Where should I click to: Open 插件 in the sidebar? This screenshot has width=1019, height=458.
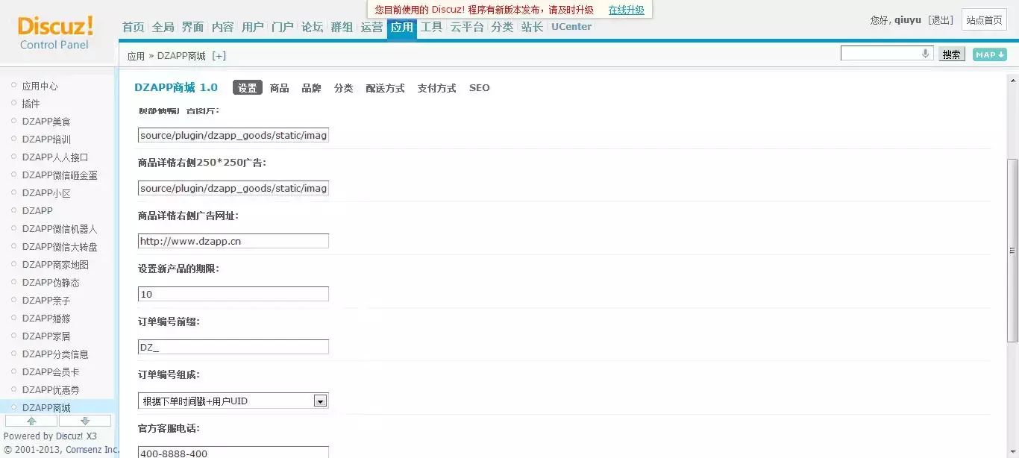coord(31,104)
